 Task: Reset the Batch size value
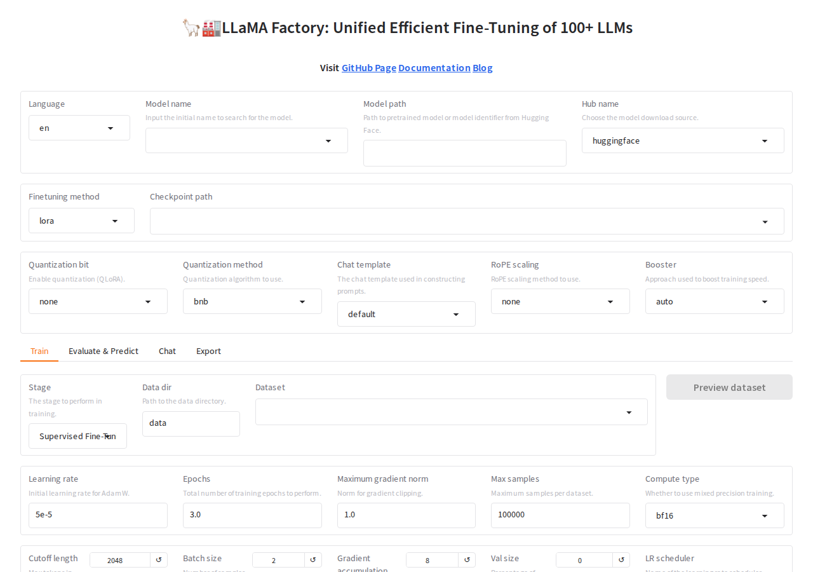click(x=313, y=560)
